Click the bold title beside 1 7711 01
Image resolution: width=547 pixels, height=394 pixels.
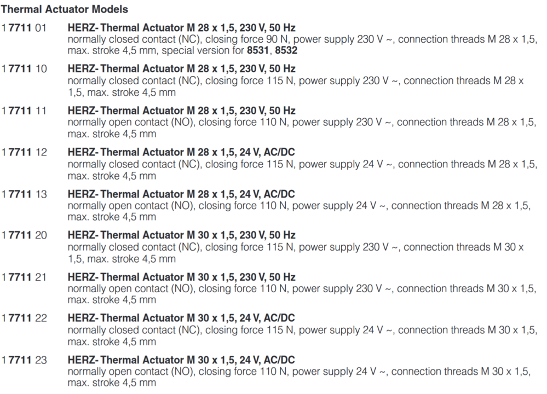(x=181, y=27)
